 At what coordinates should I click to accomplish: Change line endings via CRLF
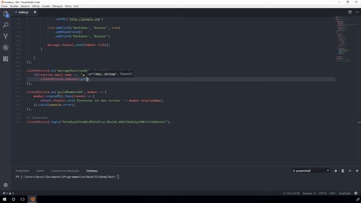pos(332,193)
